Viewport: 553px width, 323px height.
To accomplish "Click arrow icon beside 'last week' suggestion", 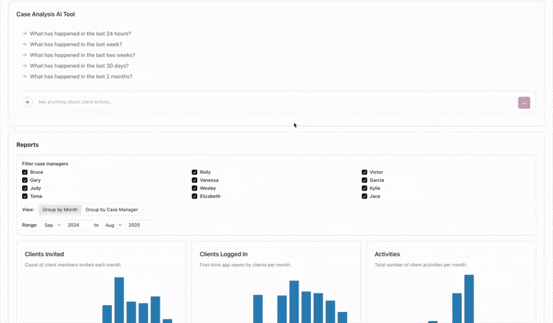I will point(24,44).
